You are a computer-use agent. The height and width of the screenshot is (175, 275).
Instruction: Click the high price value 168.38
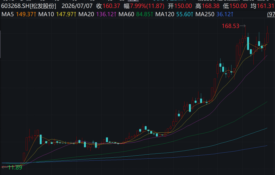click(211, 6)
